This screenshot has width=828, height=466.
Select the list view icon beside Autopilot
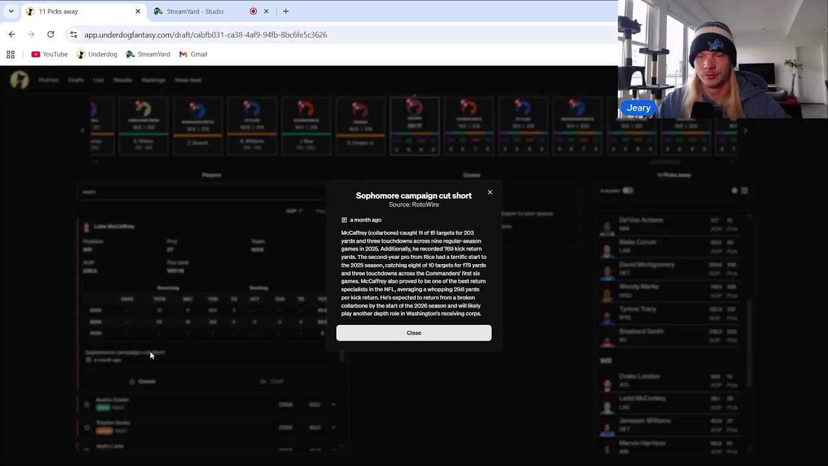click(745, 191)
